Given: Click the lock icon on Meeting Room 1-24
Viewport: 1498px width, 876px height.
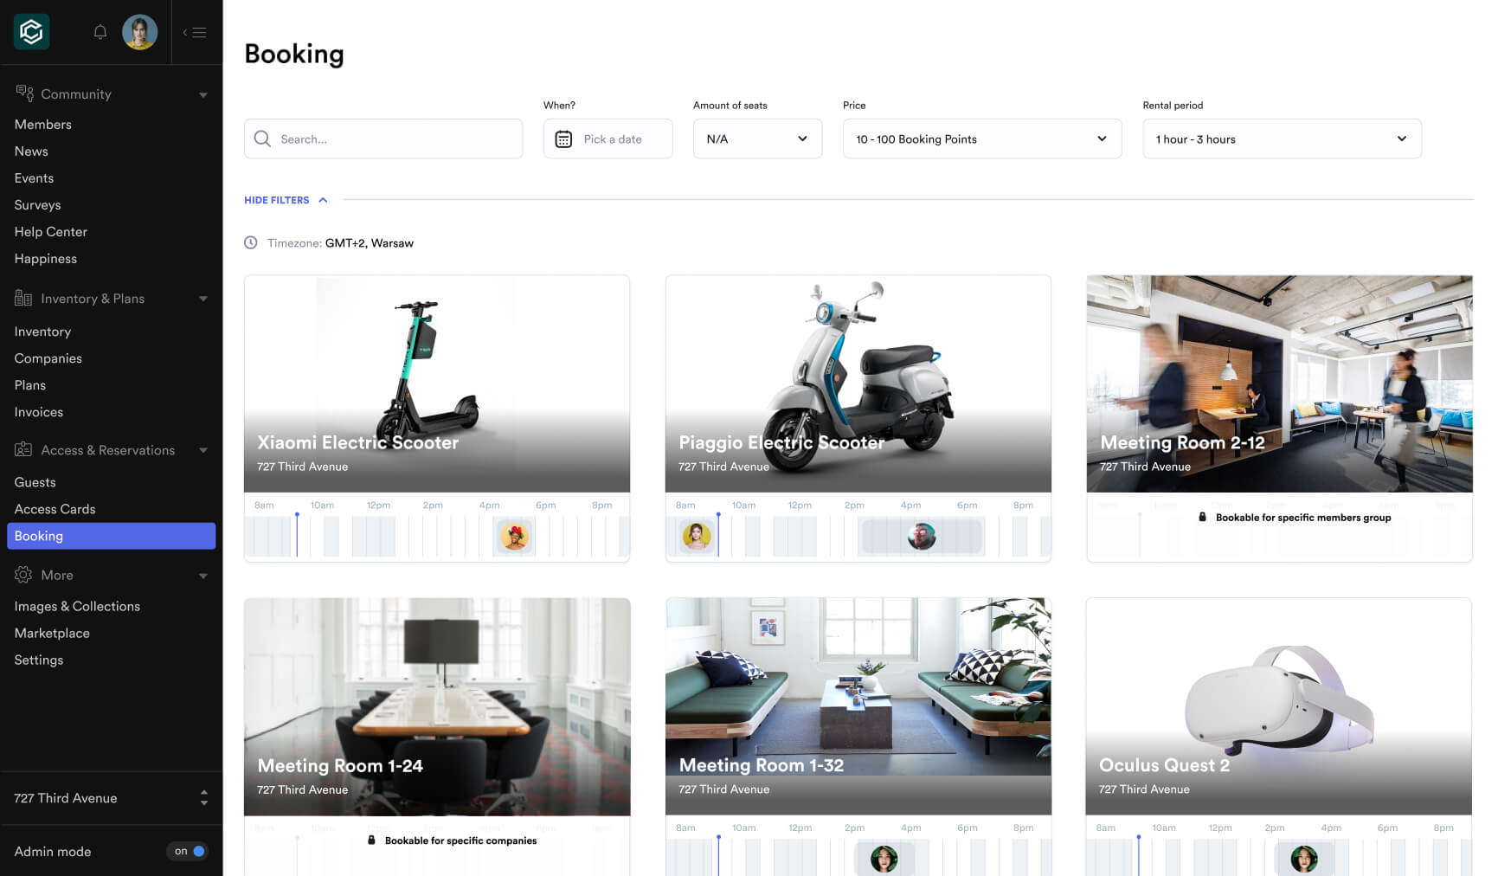Looking at the screenshot, I should click(x=371, y=840).
